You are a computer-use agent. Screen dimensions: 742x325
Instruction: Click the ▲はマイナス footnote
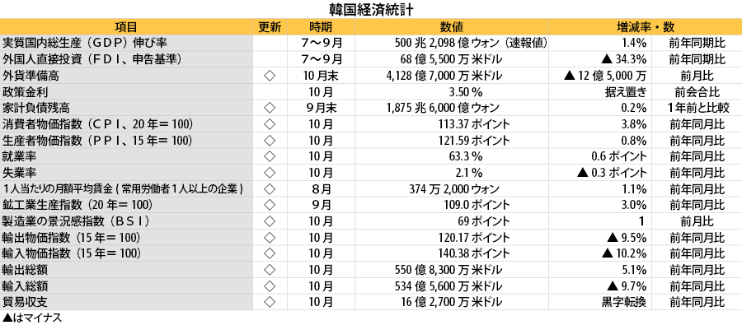coord(32,318)
